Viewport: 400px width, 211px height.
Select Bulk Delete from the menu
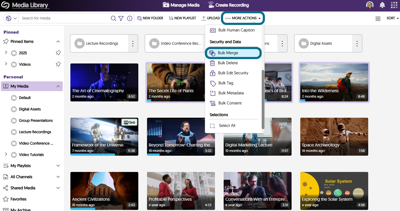pyautogui.click(x=228, y=63)
